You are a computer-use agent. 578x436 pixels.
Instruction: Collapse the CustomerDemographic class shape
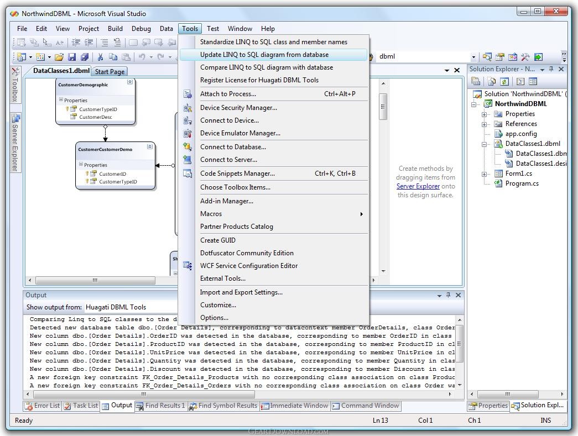130,82
